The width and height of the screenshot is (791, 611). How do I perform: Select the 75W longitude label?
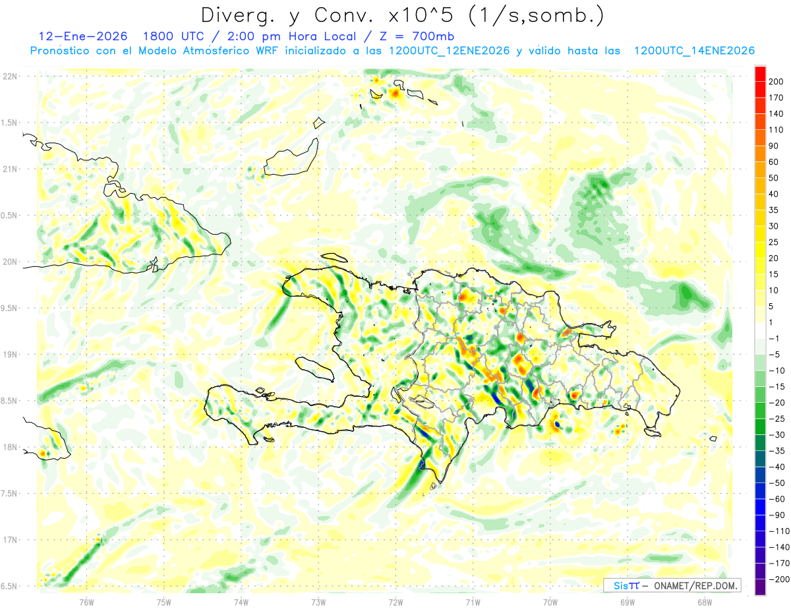pyautogui.click(x=164, y=601)
